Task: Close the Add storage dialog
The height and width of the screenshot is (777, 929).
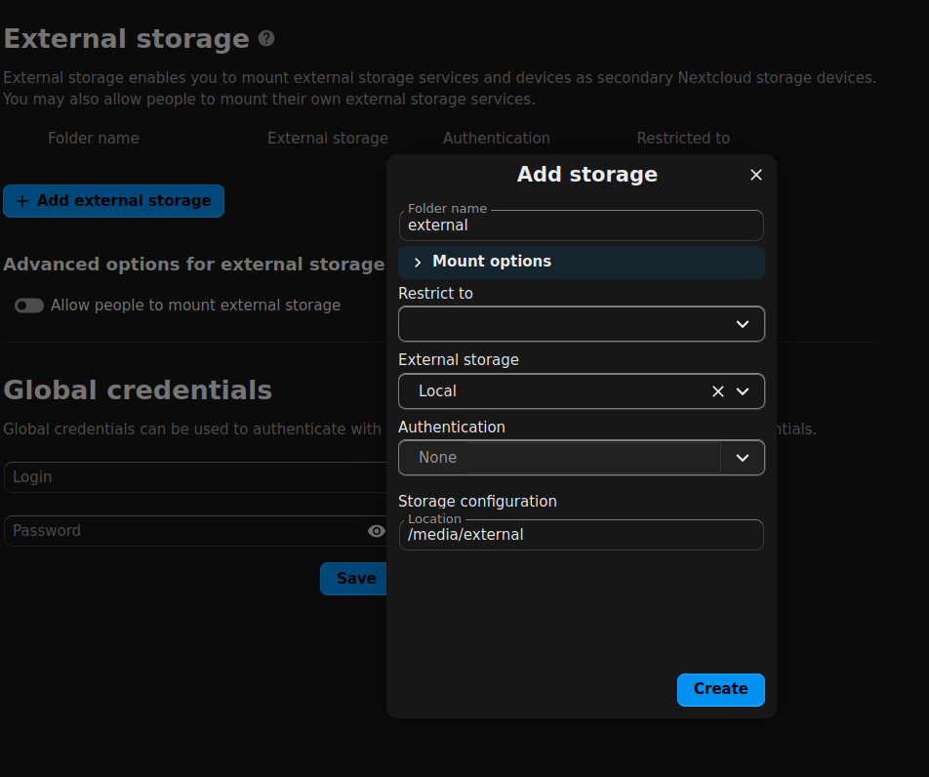Action: [755, 175]
